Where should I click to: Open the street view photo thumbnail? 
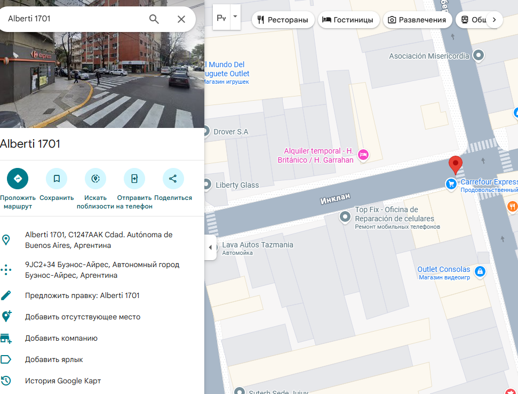pyautogui.click(x=102, y=79)
